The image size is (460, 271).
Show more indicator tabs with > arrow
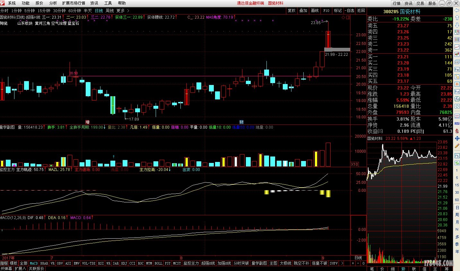[x=342, y=263]
